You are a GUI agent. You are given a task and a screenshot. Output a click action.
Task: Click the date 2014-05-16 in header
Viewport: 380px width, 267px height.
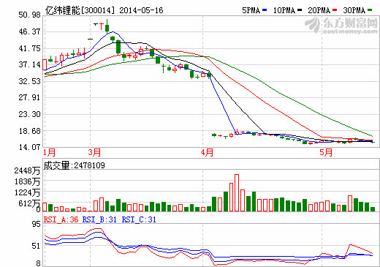(x=141, y=10)
